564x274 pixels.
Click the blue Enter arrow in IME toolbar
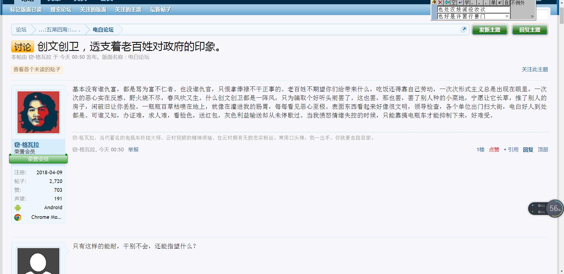(x=460, y=2)
